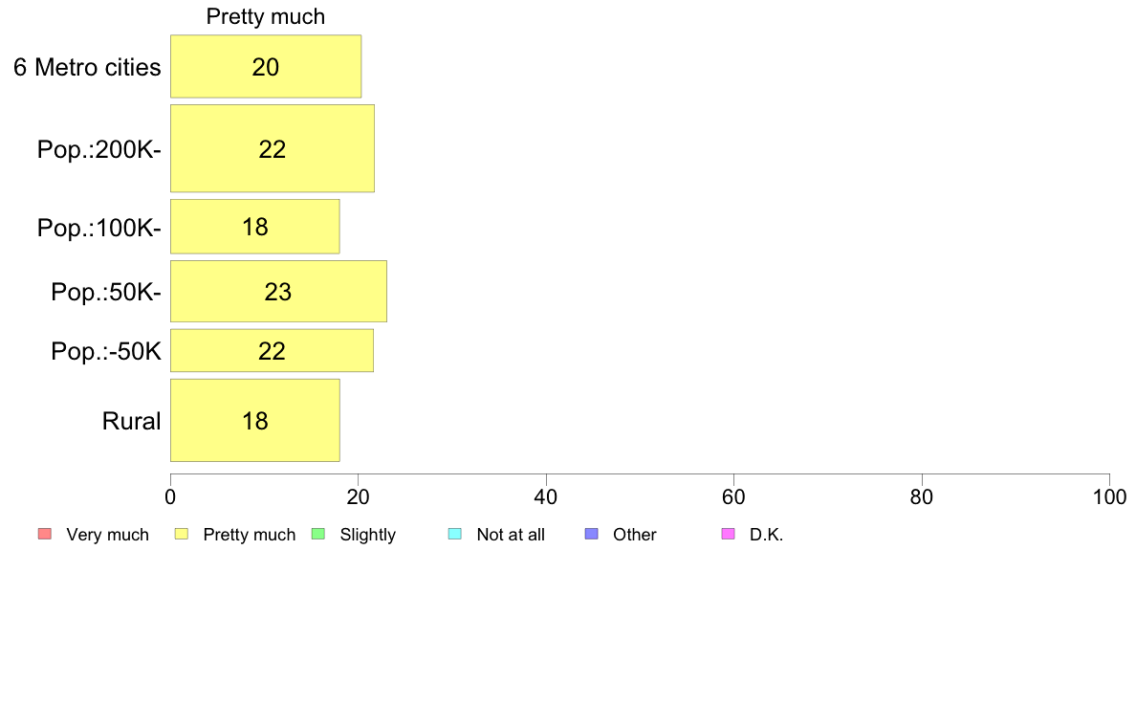Select the Pop.:100K- bar showing 18
This screenshot has width=1136, height=704.
[x=255, y=227]
